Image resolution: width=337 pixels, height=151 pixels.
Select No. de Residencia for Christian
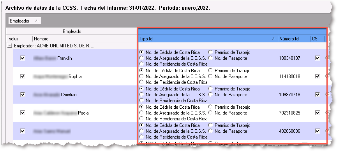141,100
